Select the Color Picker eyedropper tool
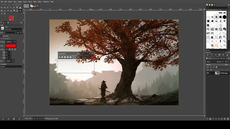This screenshot has height=129, width=230. pos(1,14)
